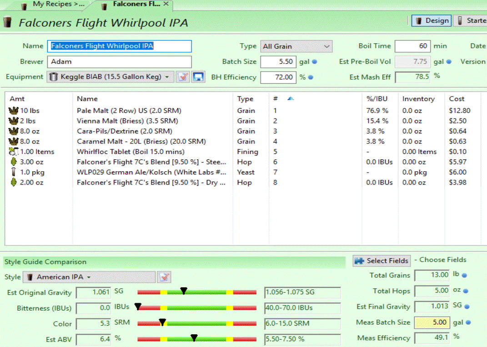
Task: Click the blue dot next to Est Pre-Boil Vol
Action: (449, 61)
